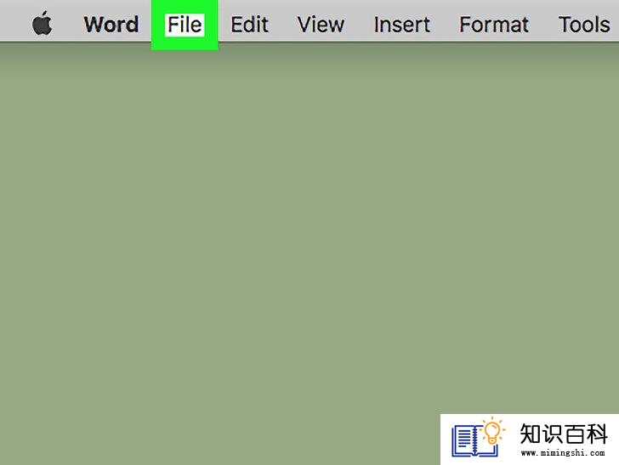Click the orange lightbulb icon

(492, 431)
